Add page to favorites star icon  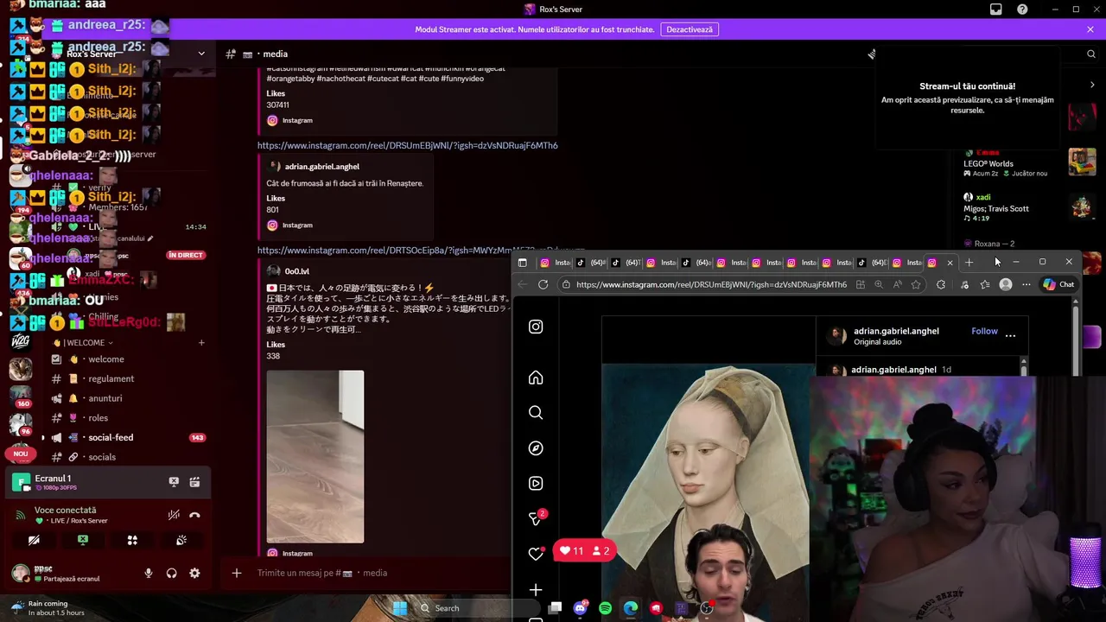click(916, 284)
